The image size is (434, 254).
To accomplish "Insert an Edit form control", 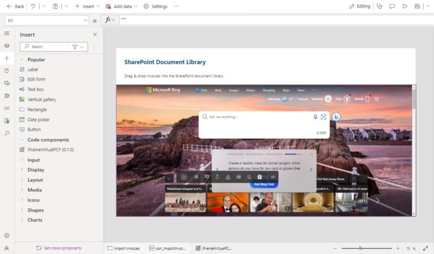I will tap(36, 80).
